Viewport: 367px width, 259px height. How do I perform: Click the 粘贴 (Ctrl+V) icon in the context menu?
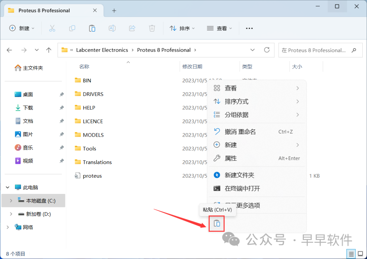217,223
